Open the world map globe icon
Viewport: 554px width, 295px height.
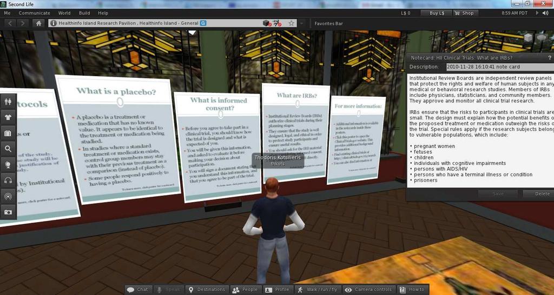pyautogui.click(x=8, y=165)
